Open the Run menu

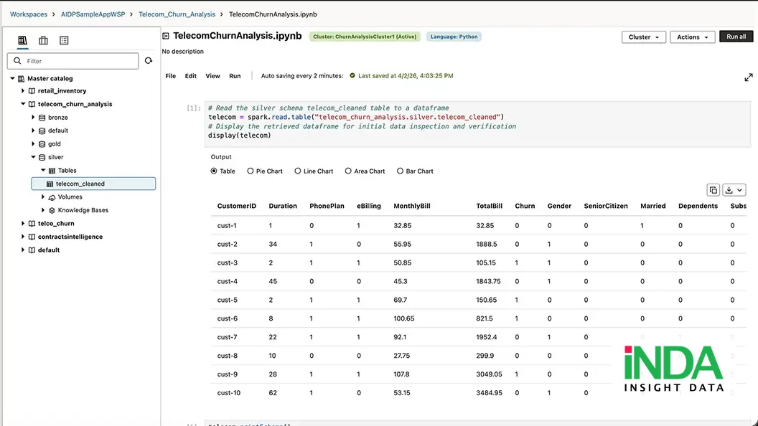pyautogui.click(x=235, y=76)
